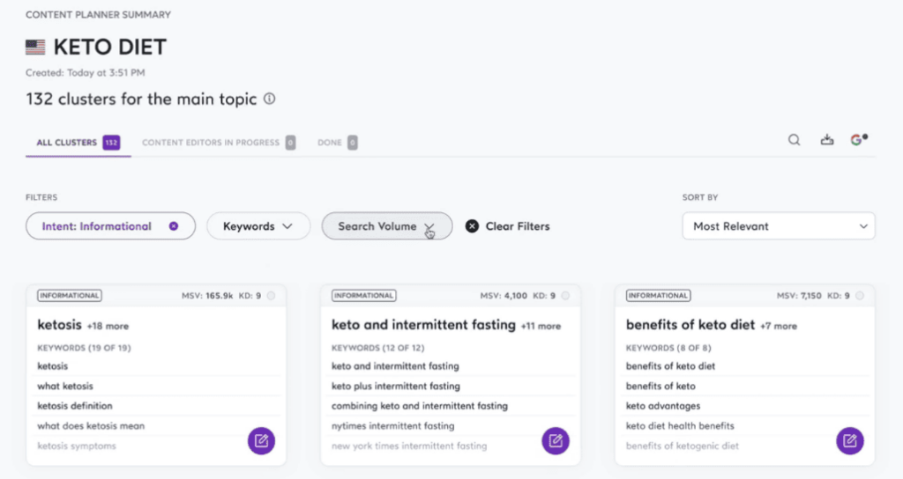Click 'Keywords (12 of 12)' label
The image size is (903, 479).
tap(377, 348)
